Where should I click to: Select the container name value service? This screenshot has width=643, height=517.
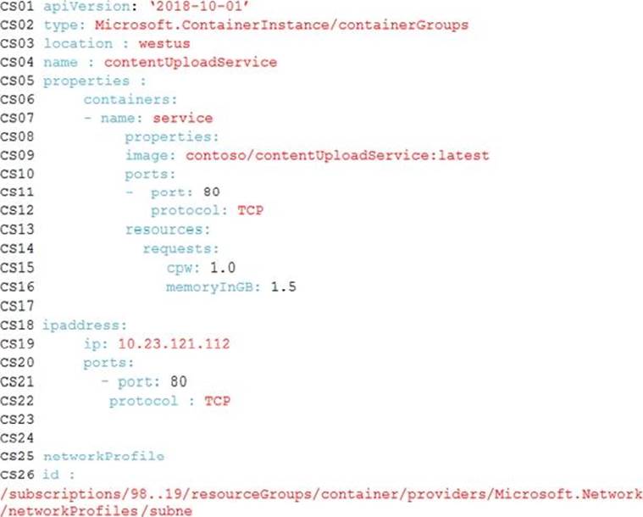pyautogui.click(x=182, y=118)
